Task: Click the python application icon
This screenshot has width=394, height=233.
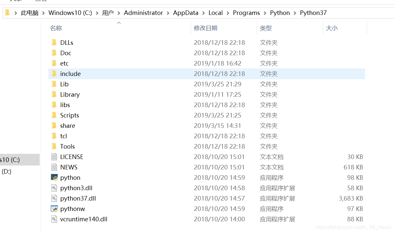Action: [x=54, y=178]
